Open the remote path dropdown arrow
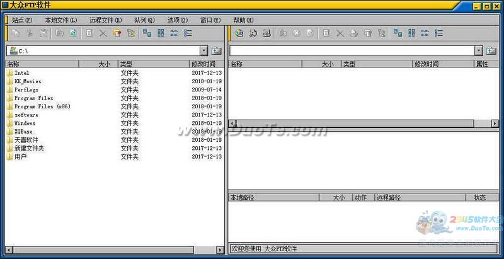 click(x=479, y=51)
